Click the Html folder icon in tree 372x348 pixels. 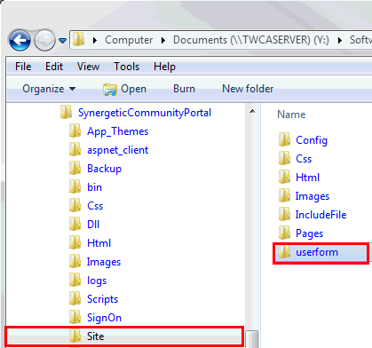[x=75, y=243]
